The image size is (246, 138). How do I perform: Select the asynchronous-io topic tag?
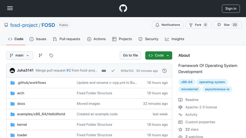tap(217, 89)
